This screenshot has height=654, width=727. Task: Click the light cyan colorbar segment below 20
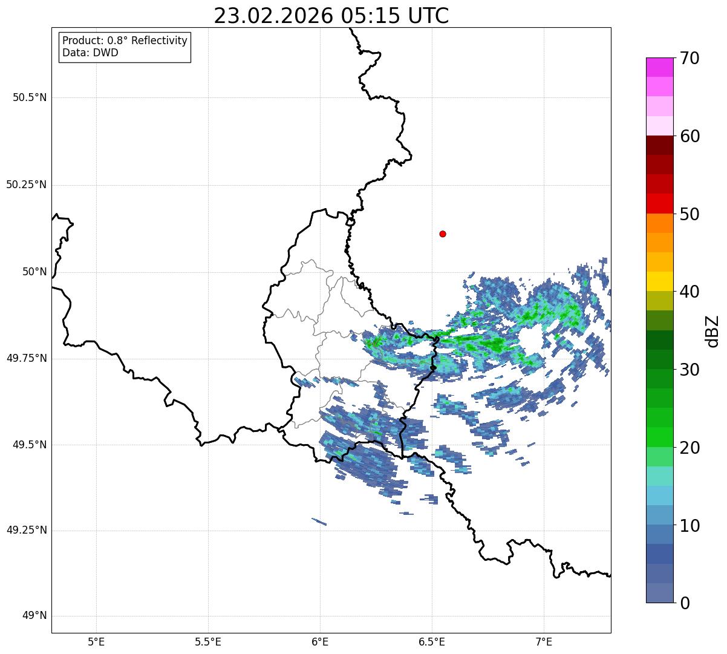click(x=659, y=476)
